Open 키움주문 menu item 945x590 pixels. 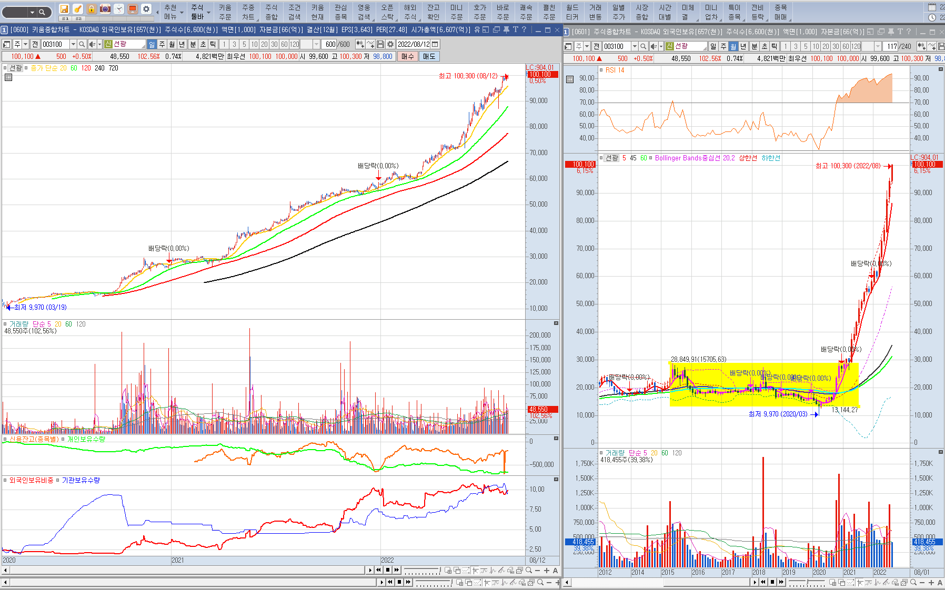pyautogui.click(x=225, y=12)
